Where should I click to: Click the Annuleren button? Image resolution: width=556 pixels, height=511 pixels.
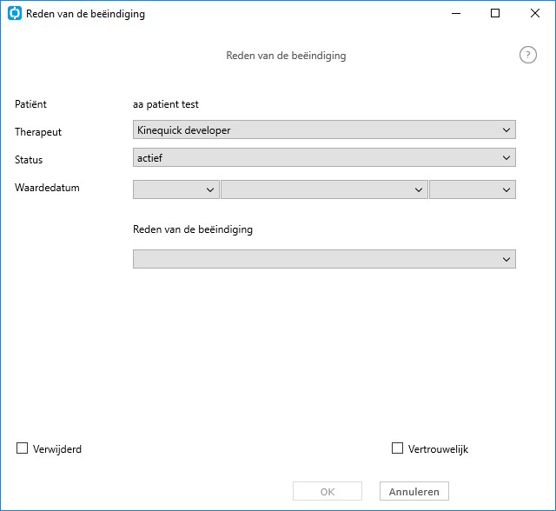coord(414,491)
